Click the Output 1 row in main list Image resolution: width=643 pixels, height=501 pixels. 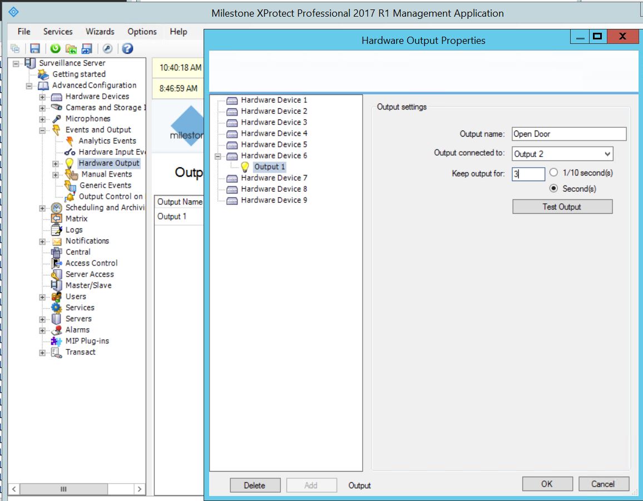(x=179, y=217)
